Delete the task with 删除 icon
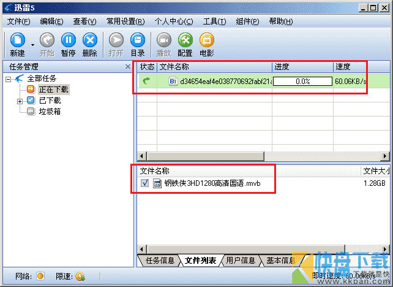 coord(90,40)
